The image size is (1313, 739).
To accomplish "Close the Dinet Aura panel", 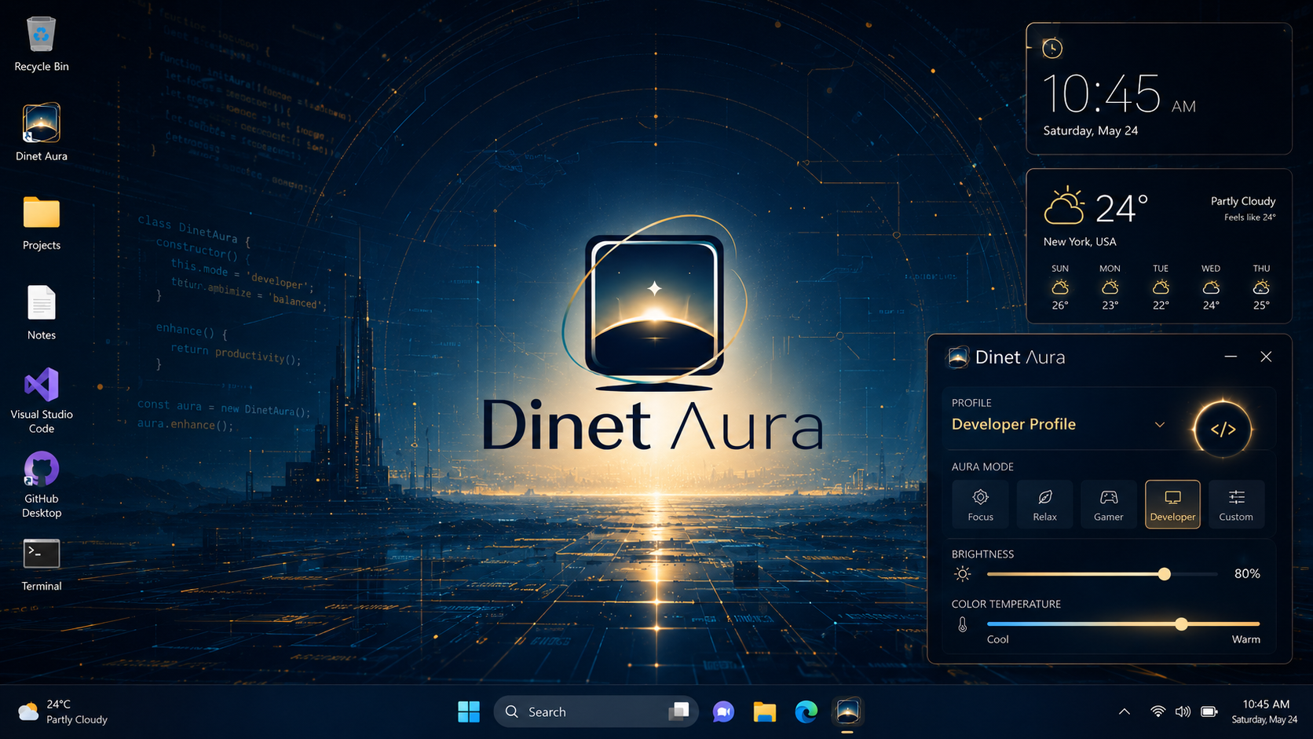I will click(x=1266, y=357).
